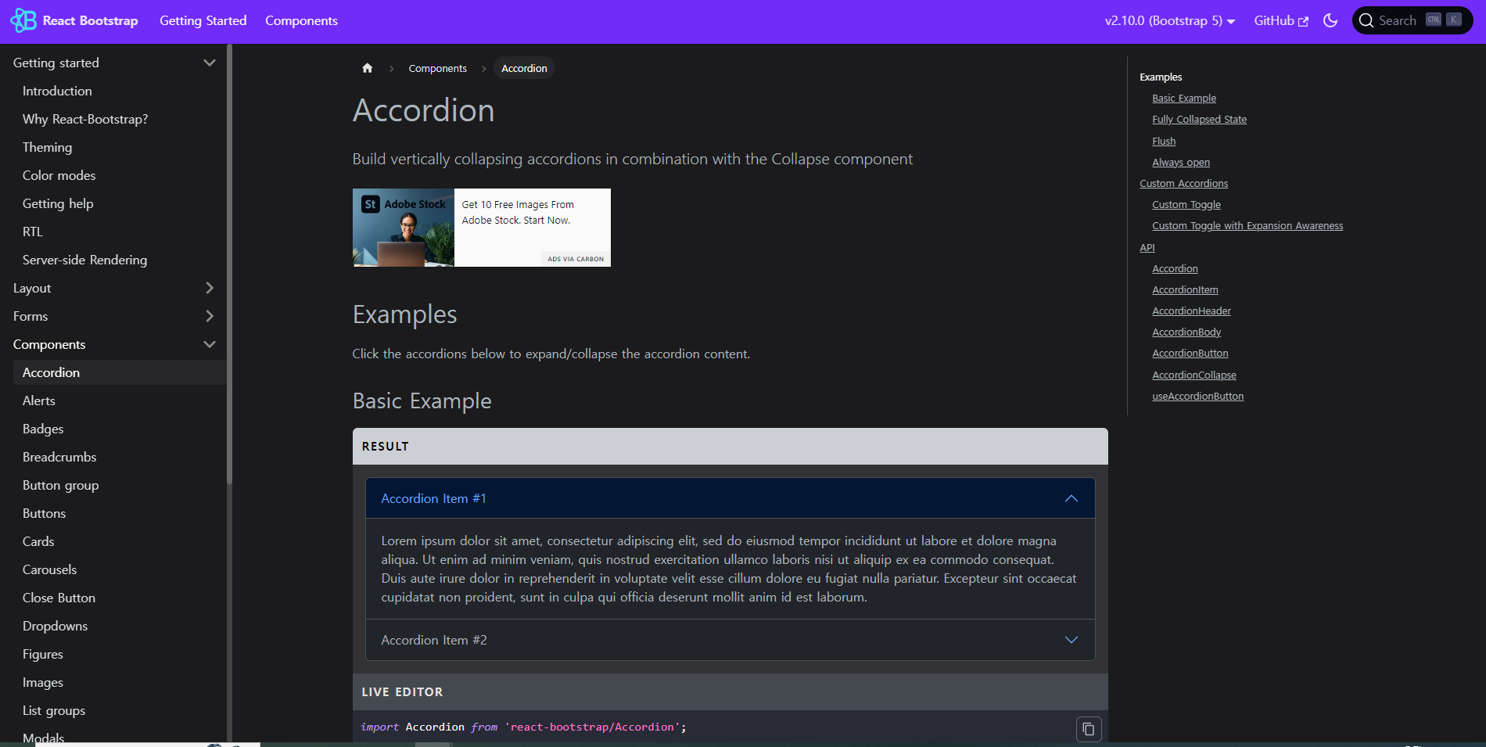The height and width of the screenshot is (747, 1486).
Task: Open GitHub via the external link icon
Action: point(1302,20)
